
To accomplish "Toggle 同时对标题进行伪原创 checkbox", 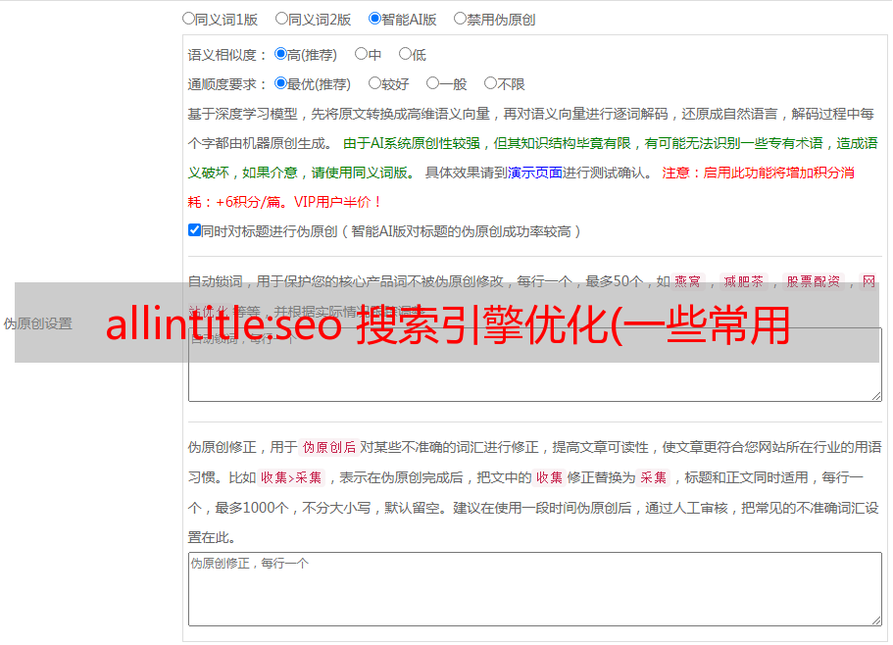I will 194,230.
